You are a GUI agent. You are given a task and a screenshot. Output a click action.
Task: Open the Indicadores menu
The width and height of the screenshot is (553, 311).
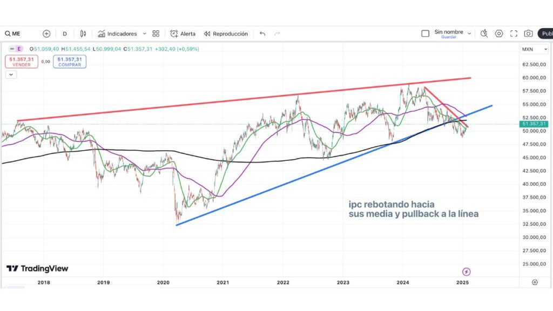(117, 33)
